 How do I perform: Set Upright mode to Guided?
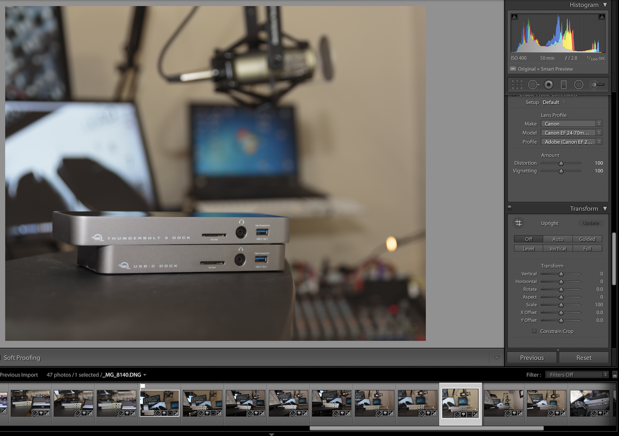tap(587, 239)
